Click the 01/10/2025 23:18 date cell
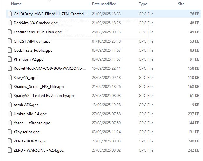 (106, 41)
